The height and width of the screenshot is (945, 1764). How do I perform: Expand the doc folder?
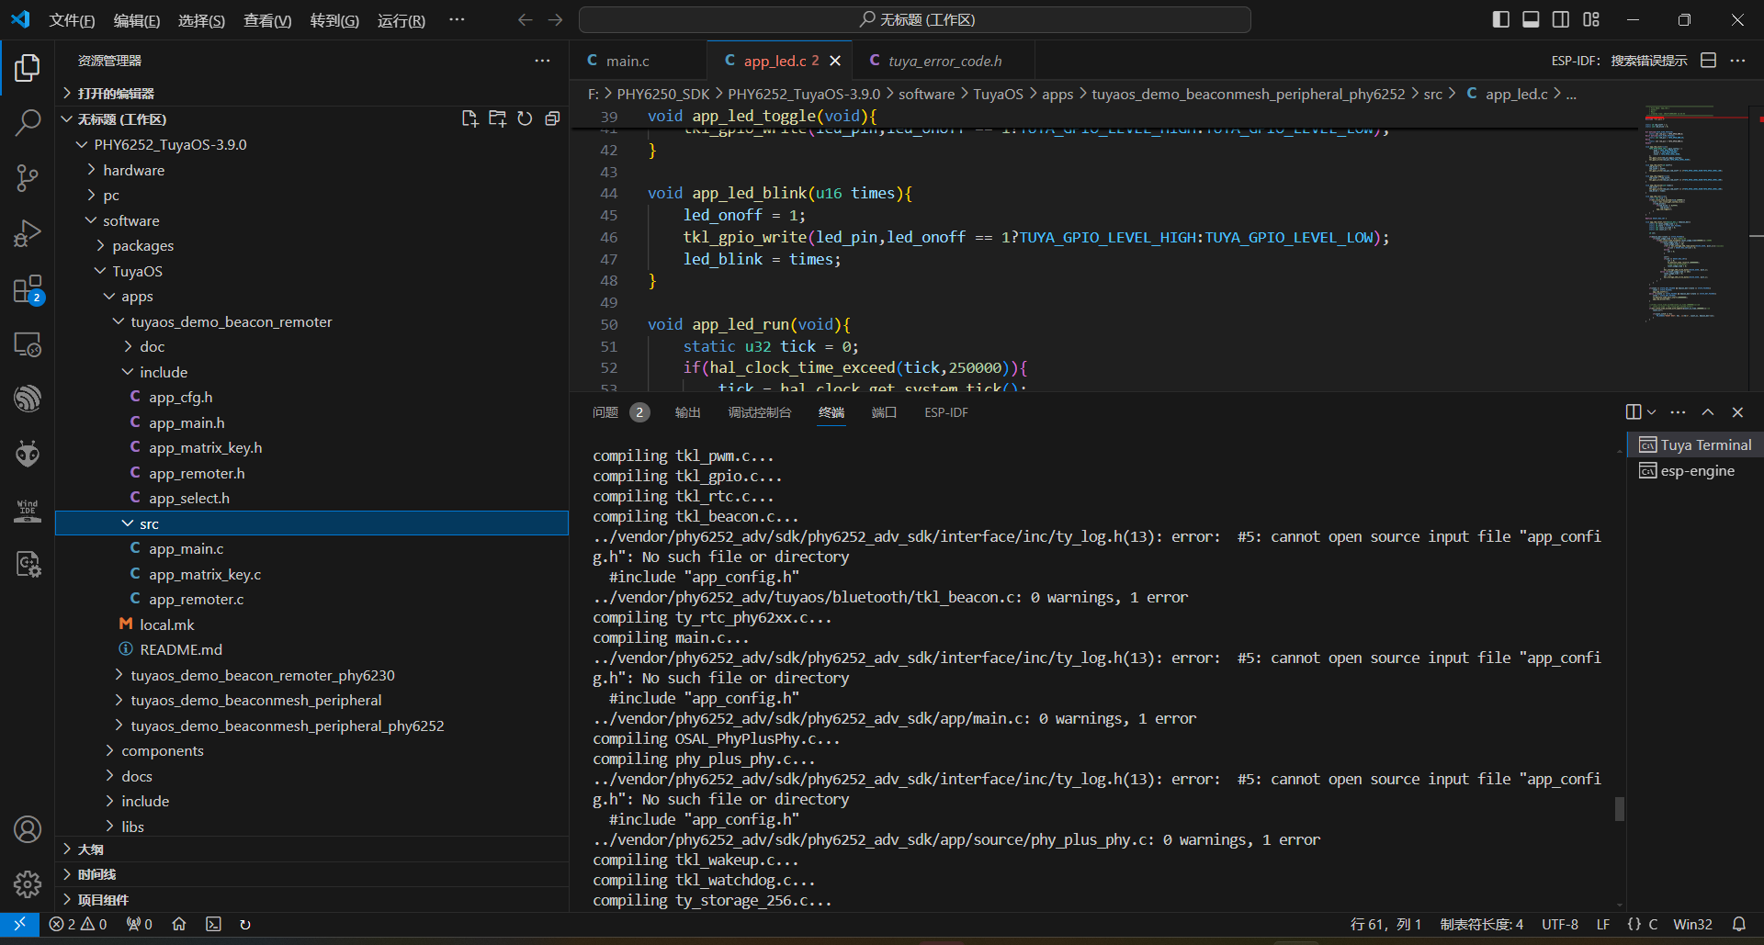point(311,346)
